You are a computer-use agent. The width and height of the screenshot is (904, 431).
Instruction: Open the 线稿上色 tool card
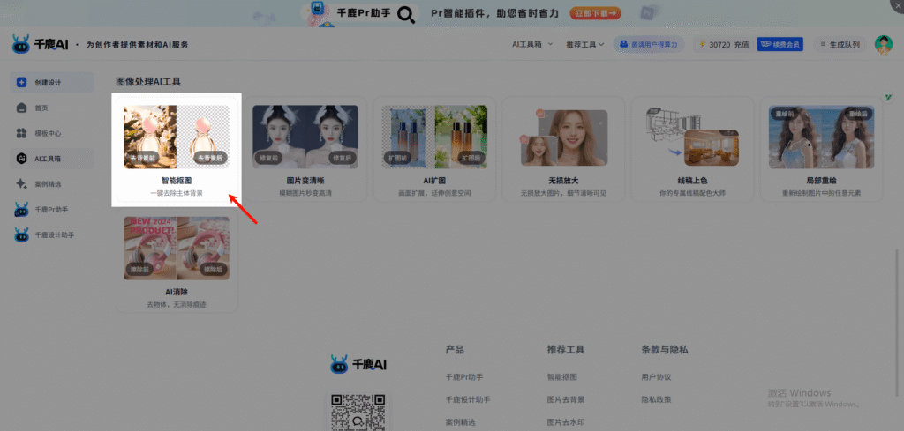point(693,150)
